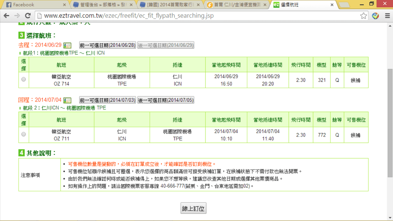The height and width of the screenshot is (221, 393).
Task: Open the departure date calendar icon
Action: point(67,45)
